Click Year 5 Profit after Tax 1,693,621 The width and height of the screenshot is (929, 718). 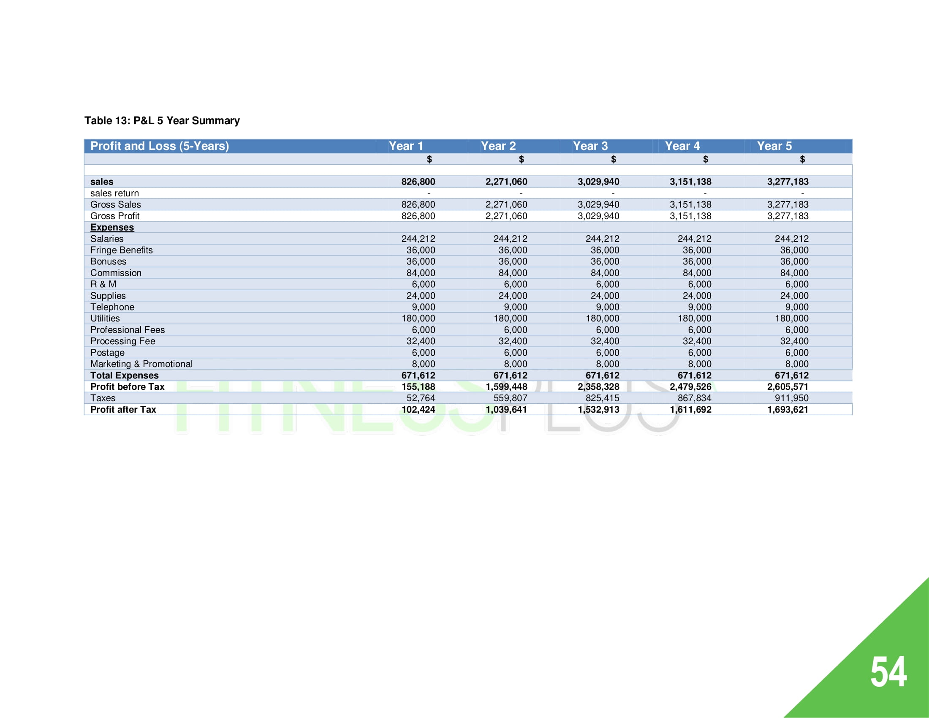point(788,409)
